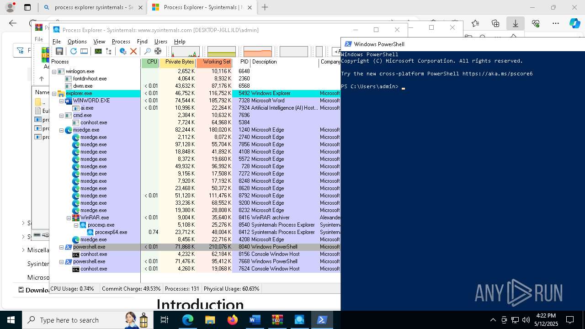Select the explorer.exe process row
Image resolution: width=585 pixels, height=329 pixels.
(195, 93)
